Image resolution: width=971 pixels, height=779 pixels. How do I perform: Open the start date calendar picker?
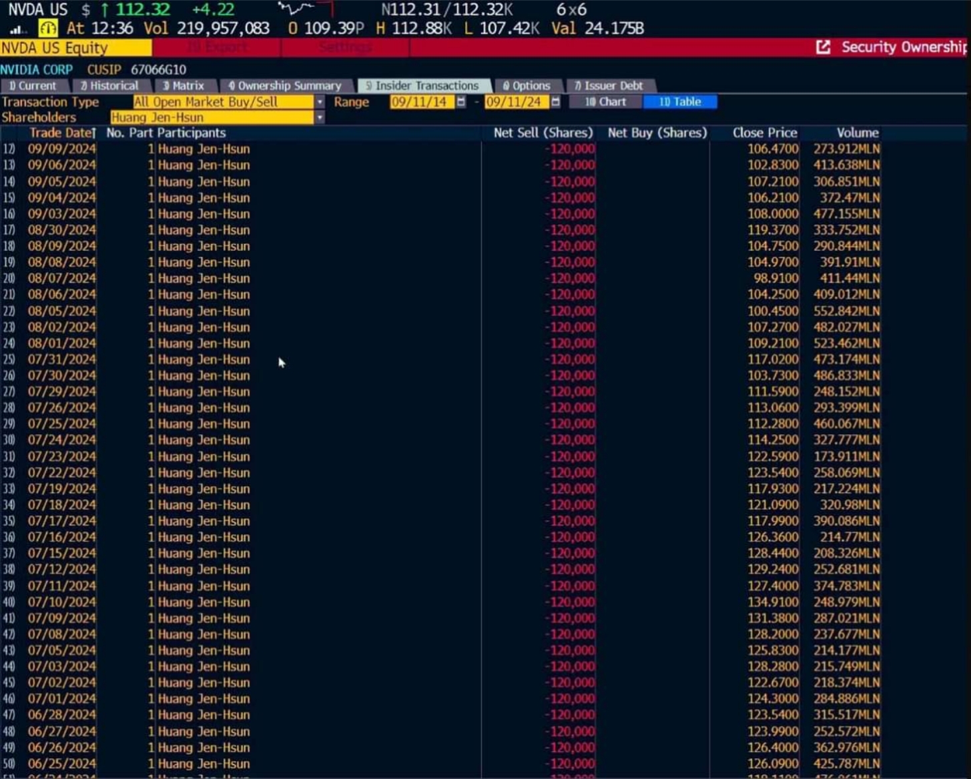[460, 102]
